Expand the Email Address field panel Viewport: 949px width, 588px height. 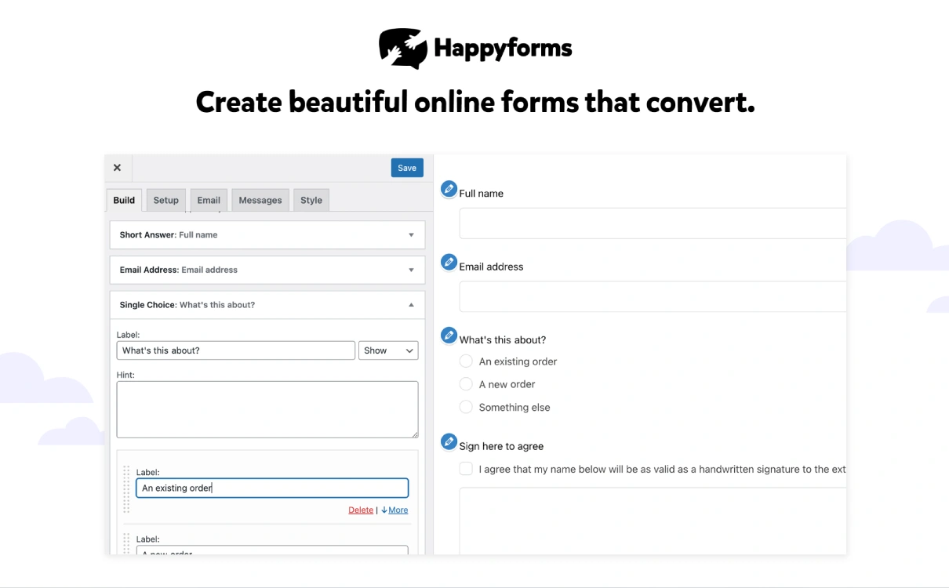pyautogui.click(x=267, y=270)
